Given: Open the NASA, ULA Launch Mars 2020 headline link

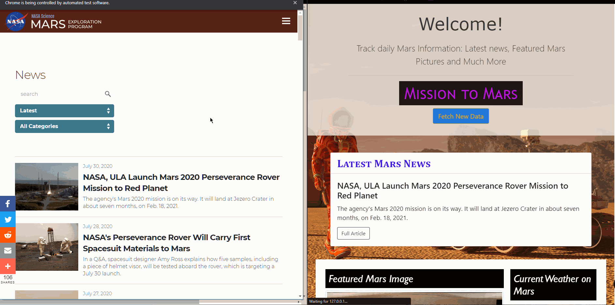Looking at the screenshot, I should click(181, 183).
